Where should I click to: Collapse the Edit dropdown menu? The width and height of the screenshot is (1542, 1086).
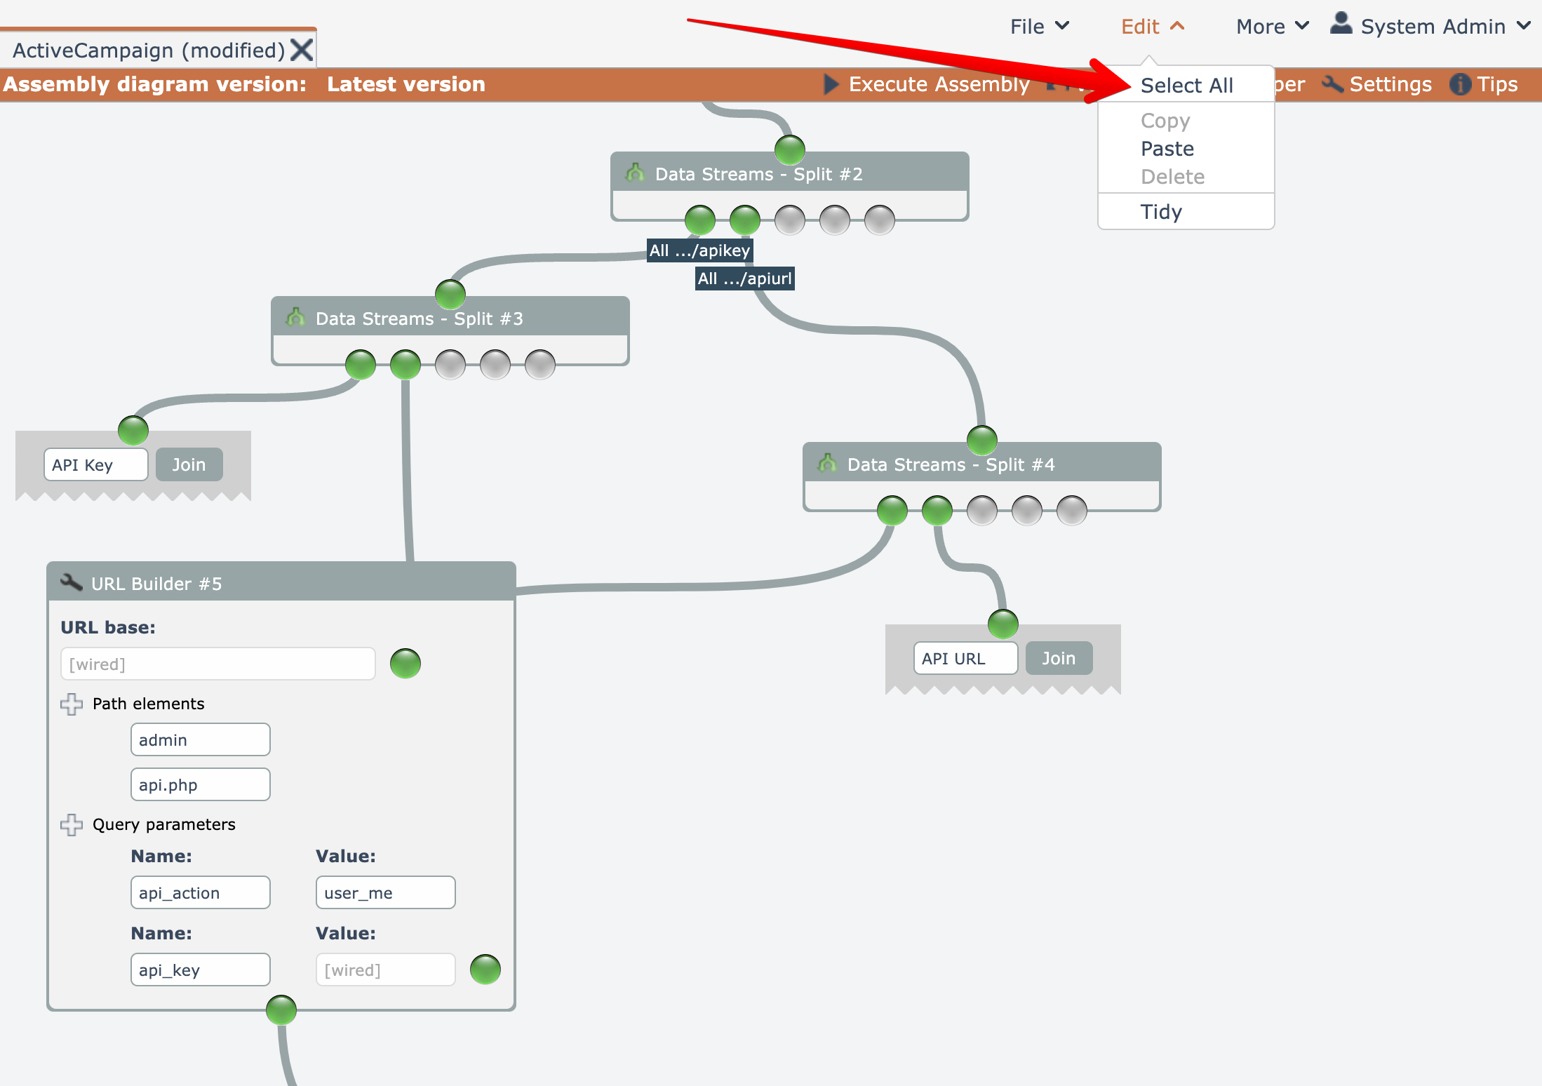[1152, 27]
